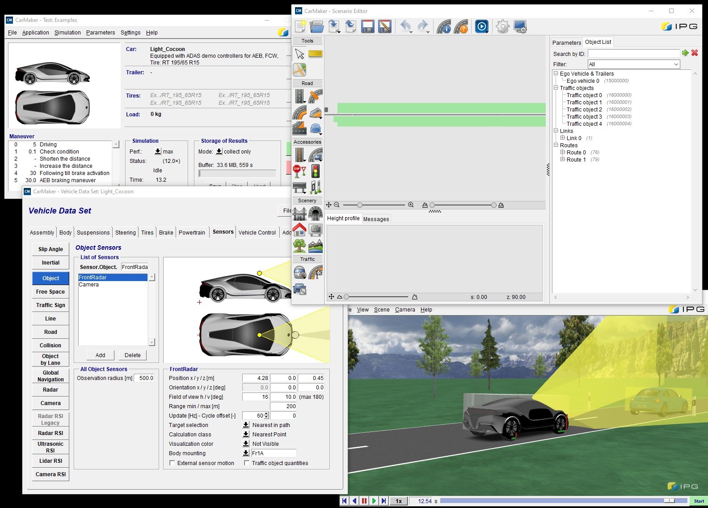Pick the red-roof house scenery tool
This screenshot has width=708, height=508.
click(x=299, y=230)
